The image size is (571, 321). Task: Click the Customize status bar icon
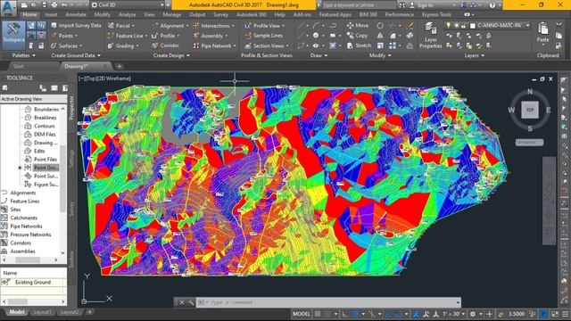[x=565, y=314]
